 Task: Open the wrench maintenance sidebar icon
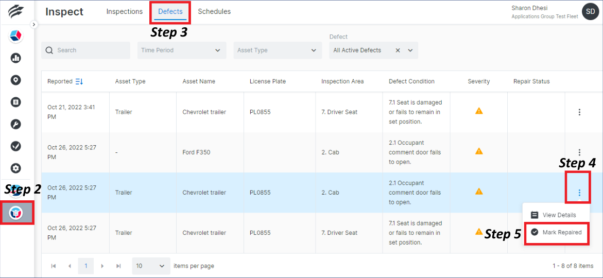pyautogui.click(x=16, y=124)
